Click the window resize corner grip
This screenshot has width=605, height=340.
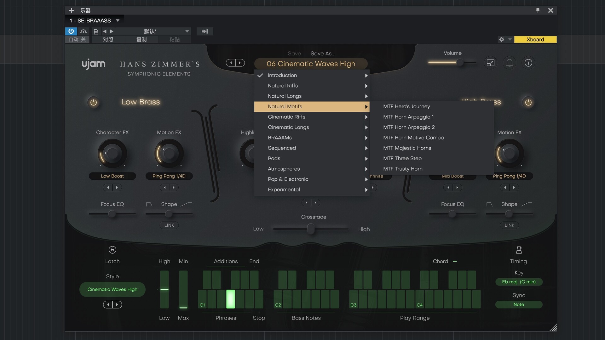pyautogui.click(x=553, y=327)
